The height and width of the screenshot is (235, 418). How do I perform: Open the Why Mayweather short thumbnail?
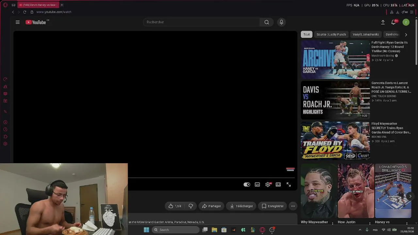coord(319,191)
